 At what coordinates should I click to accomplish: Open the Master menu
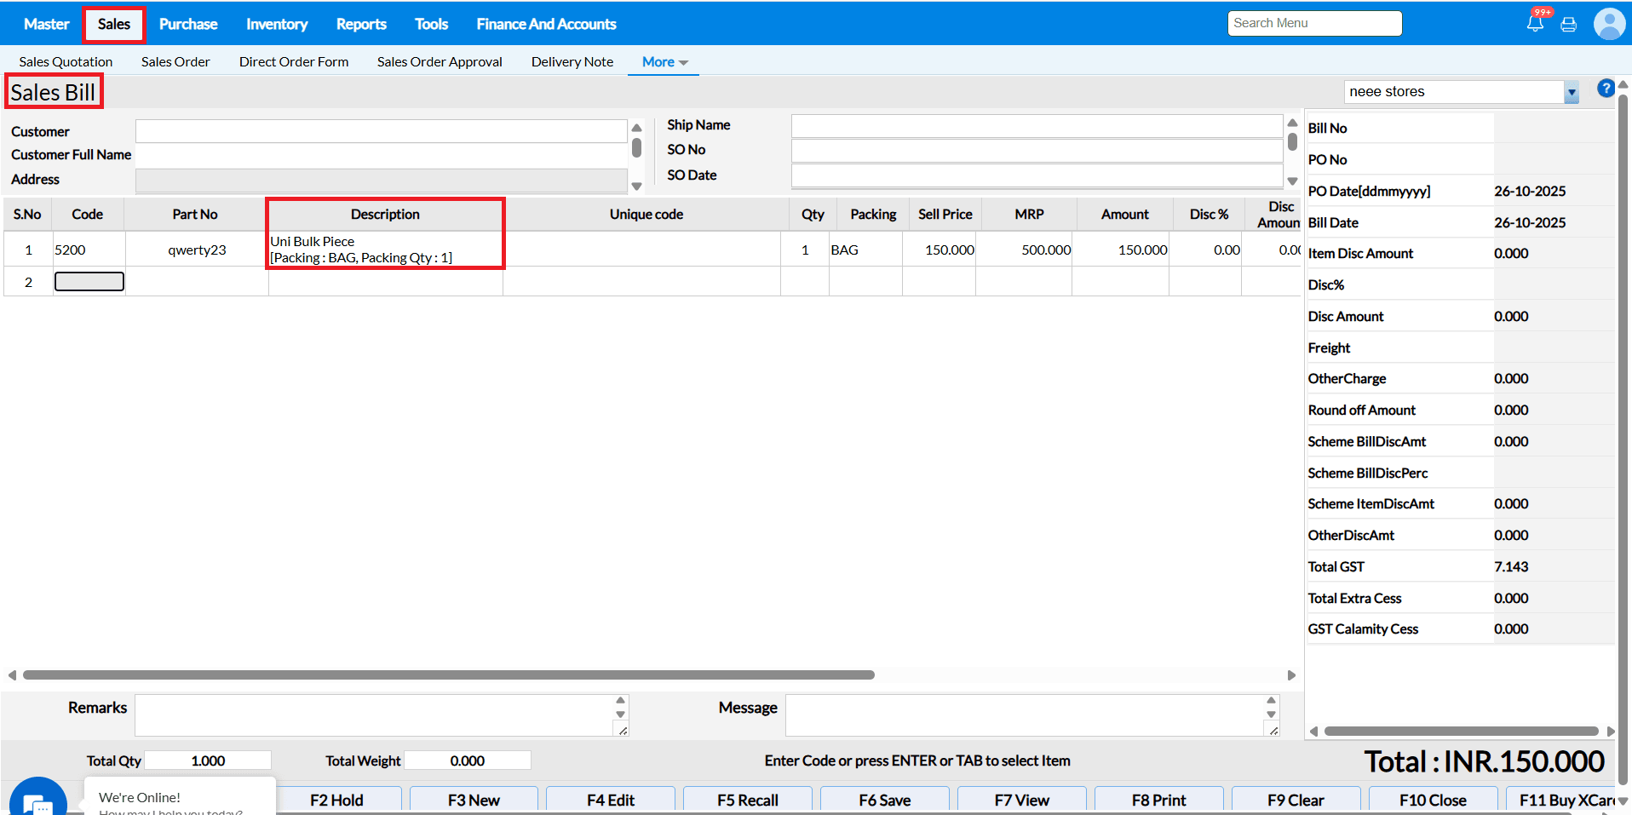coord(47,24)
